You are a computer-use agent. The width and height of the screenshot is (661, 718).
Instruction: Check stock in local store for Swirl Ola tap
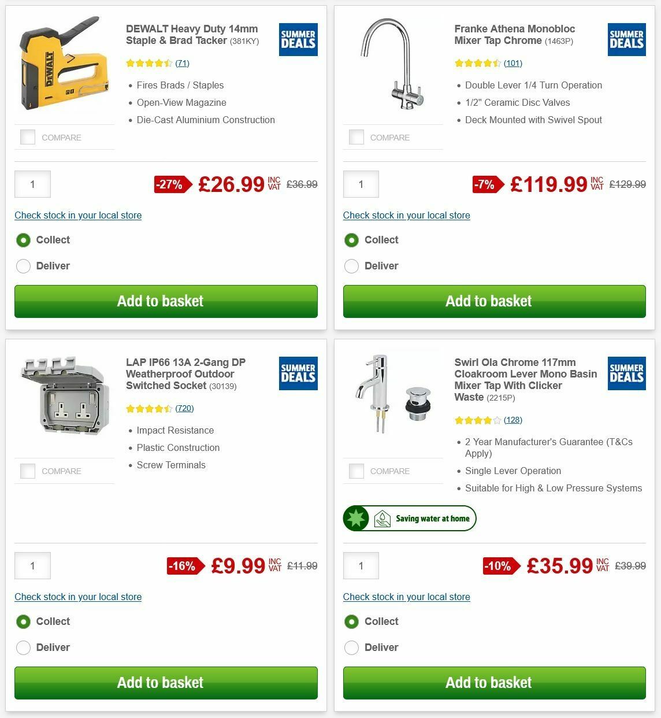pyautogui.click(x=406, y=597)
